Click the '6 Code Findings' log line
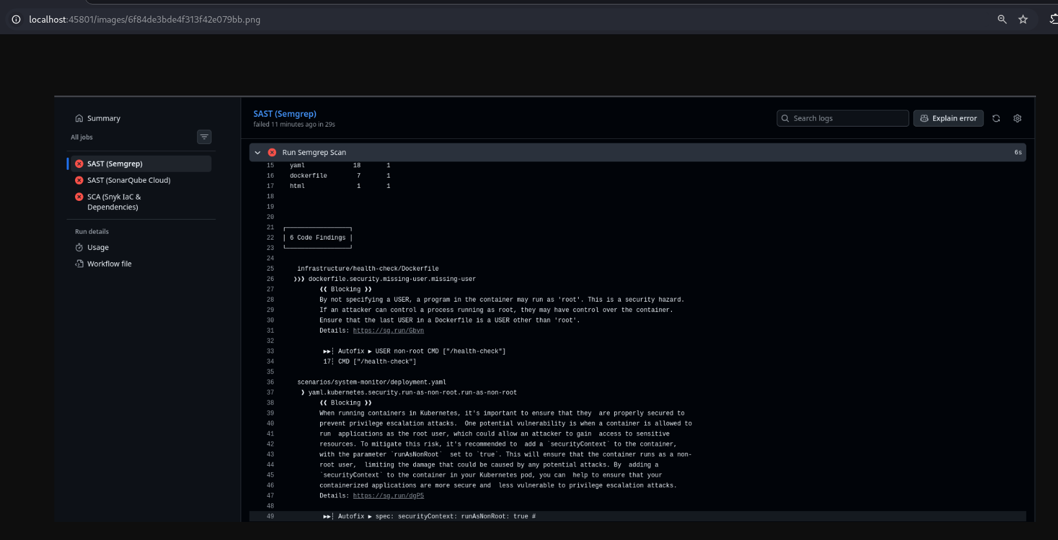 coord(318,238)
